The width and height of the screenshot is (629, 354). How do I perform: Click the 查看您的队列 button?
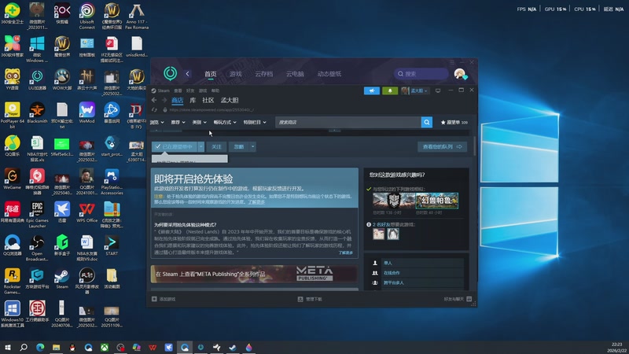(442, 146)
